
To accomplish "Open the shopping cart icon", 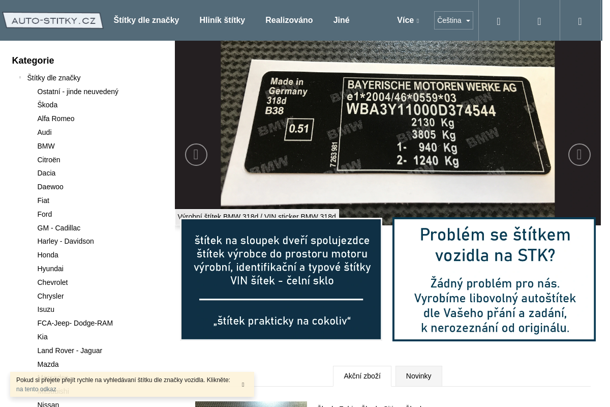I will (x=579, y=21).
